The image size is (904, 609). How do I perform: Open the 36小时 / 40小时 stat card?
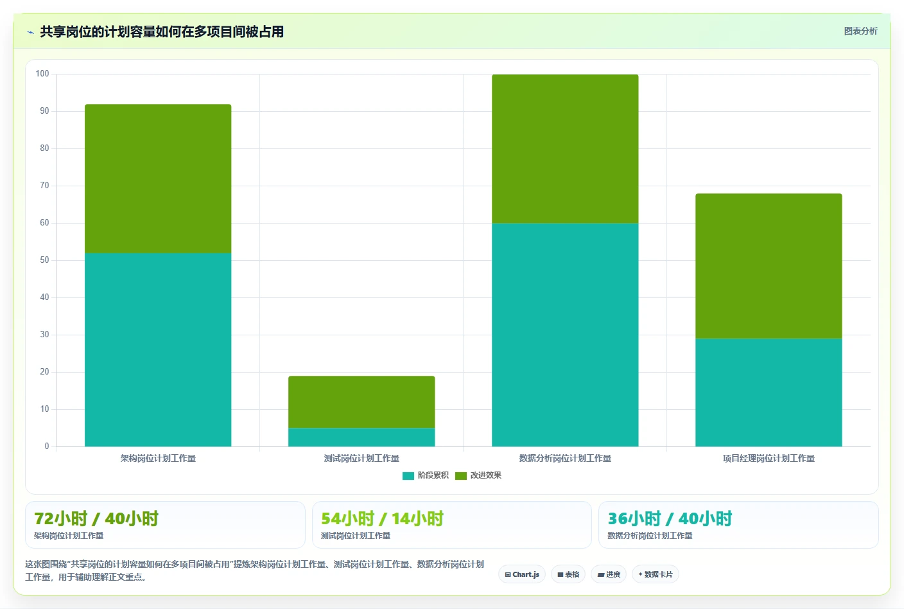(738, 525)
